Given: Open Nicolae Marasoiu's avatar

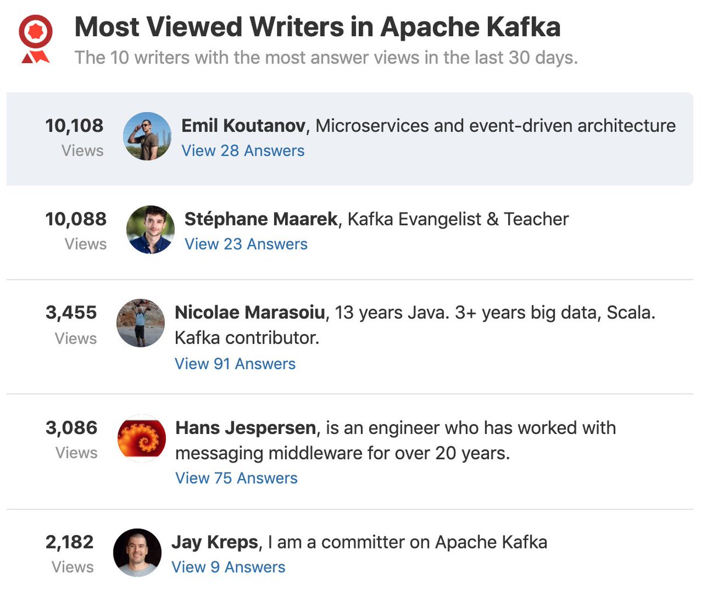Looking at the screenshot, I should [141, 323].
